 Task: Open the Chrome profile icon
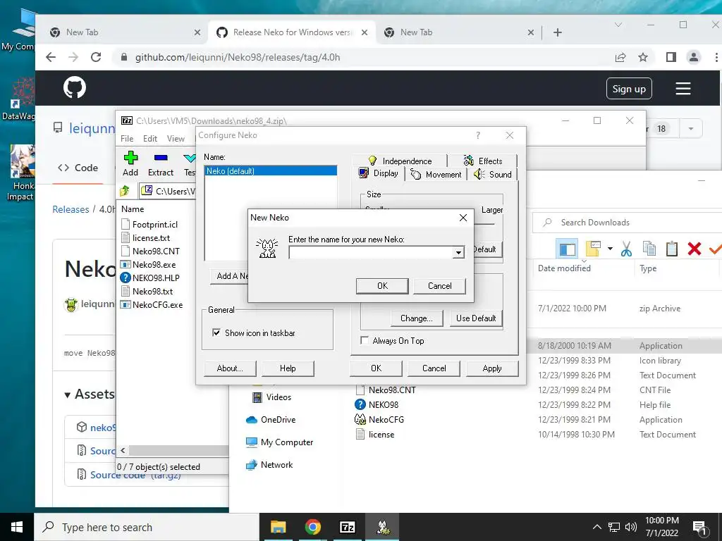(694, 57)
